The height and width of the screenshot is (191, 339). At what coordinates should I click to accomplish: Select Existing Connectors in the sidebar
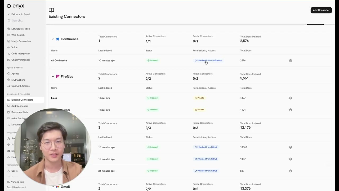25,100
